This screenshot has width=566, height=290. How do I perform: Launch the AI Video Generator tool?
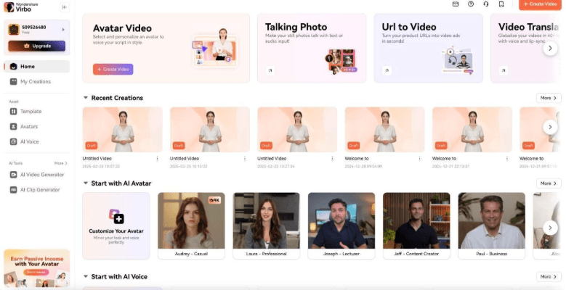click(x=41, y=175)
